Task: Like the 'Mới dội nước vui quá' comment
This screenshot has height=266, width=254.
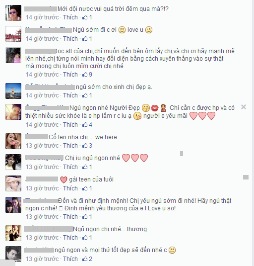Action: click(70, 17)
